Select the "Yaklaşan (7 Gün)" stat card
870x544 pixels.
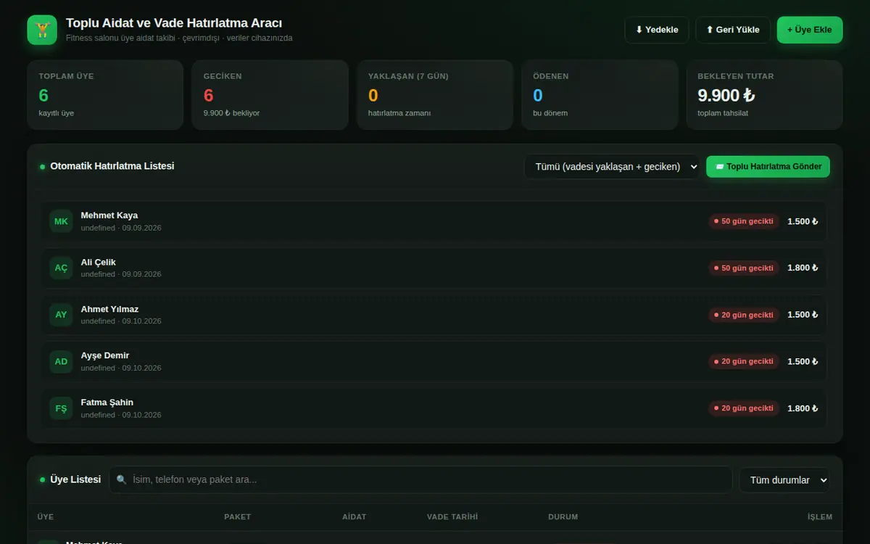coord(435,95)
